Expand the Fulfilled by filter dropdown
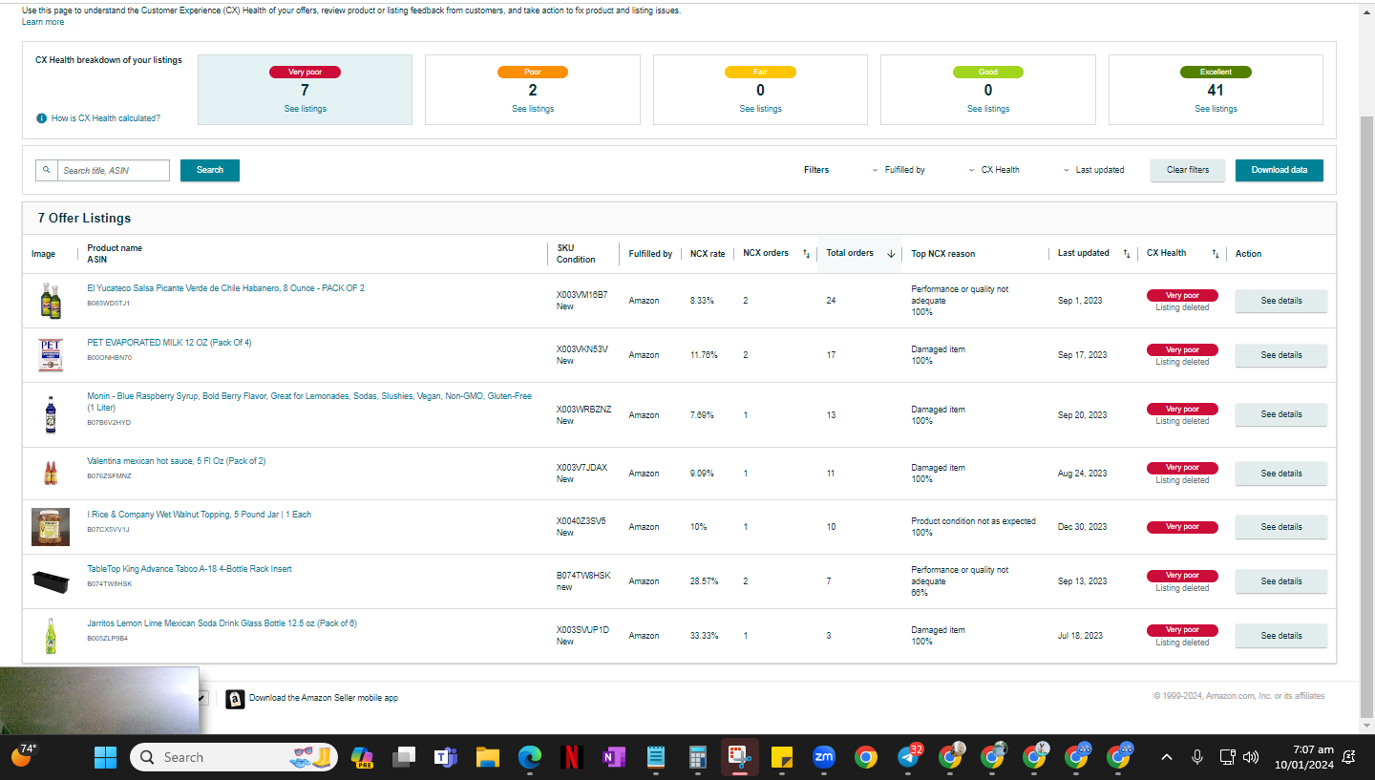This screenshot has height=780, width=1375. 899,170
